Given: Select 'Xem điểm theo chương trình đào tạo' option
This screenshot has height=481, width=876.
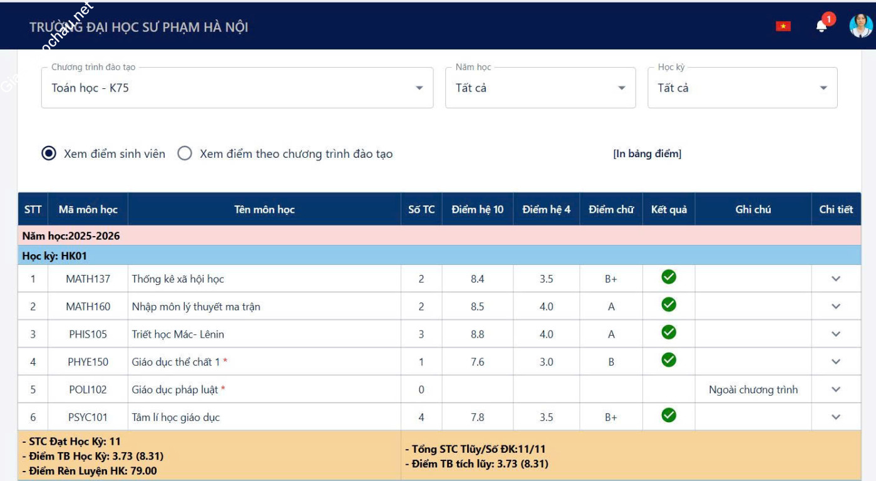Looking at the screenshot, I should click(185, 153).
